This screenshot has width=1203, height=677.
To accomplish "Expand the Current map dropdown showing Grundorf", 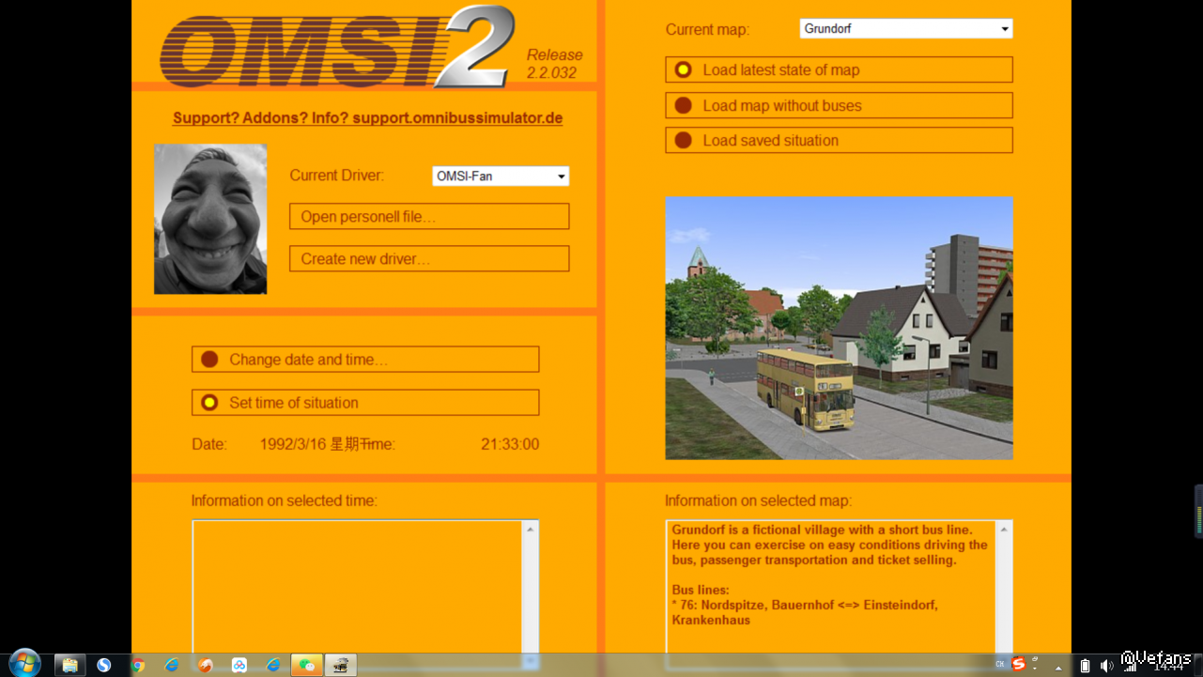I will tap(906, 29).
